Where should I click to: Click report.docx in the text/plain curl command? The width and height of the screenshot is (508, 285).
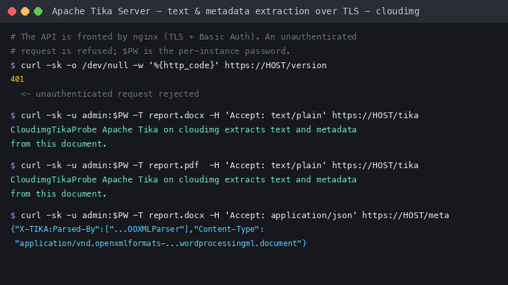click(x=176, y=115)
